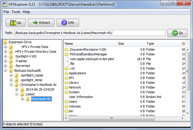
Task: Click the scroll up arrow of the file list
Action: [x=188, y=50]
